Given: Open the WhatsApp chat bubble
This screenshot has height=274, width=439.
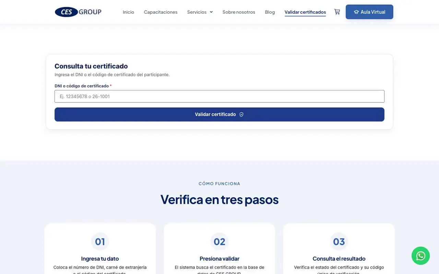Looking at the screenshot, I should pyautogui.click(x=420, y=256).
